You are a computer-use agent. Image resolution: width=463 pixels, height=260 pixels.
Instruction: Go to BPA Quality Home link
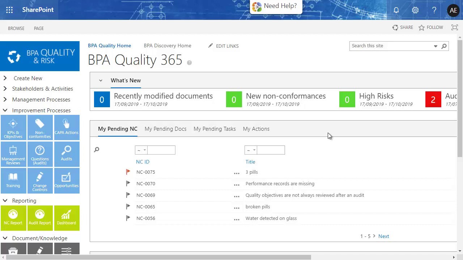[109, 45]
